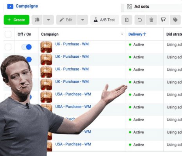This screenshot has height=156, width=182.
Task: Click the Campaigns folder icon
Action: 10,6
